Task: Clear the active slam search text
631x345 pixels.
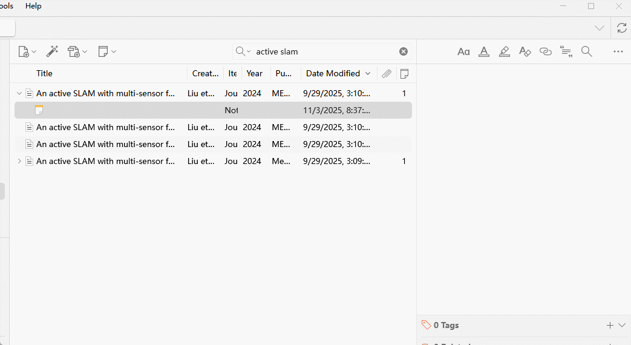Action: point(404,51)
